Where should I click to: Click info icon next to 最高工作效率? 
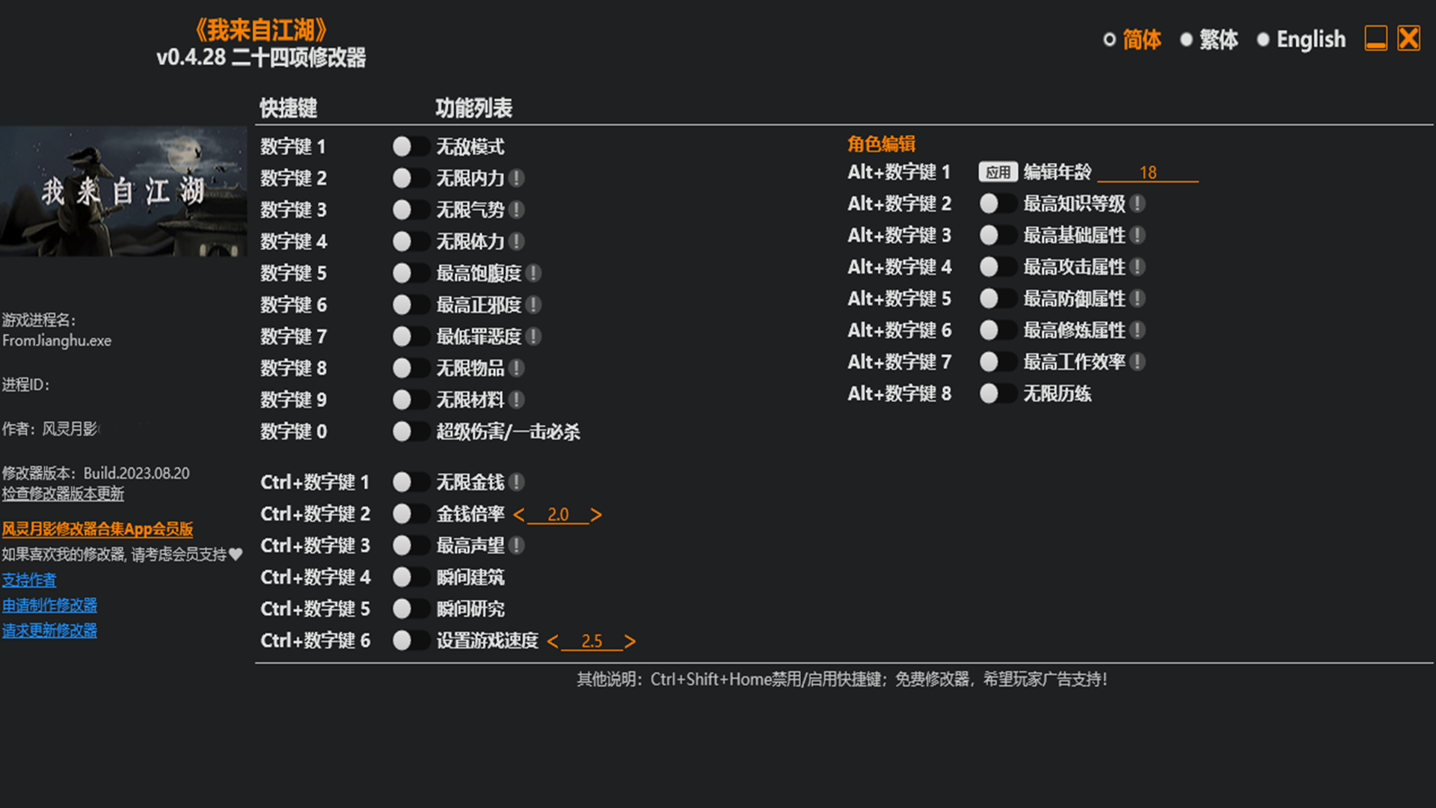(x=1138, y=362)
